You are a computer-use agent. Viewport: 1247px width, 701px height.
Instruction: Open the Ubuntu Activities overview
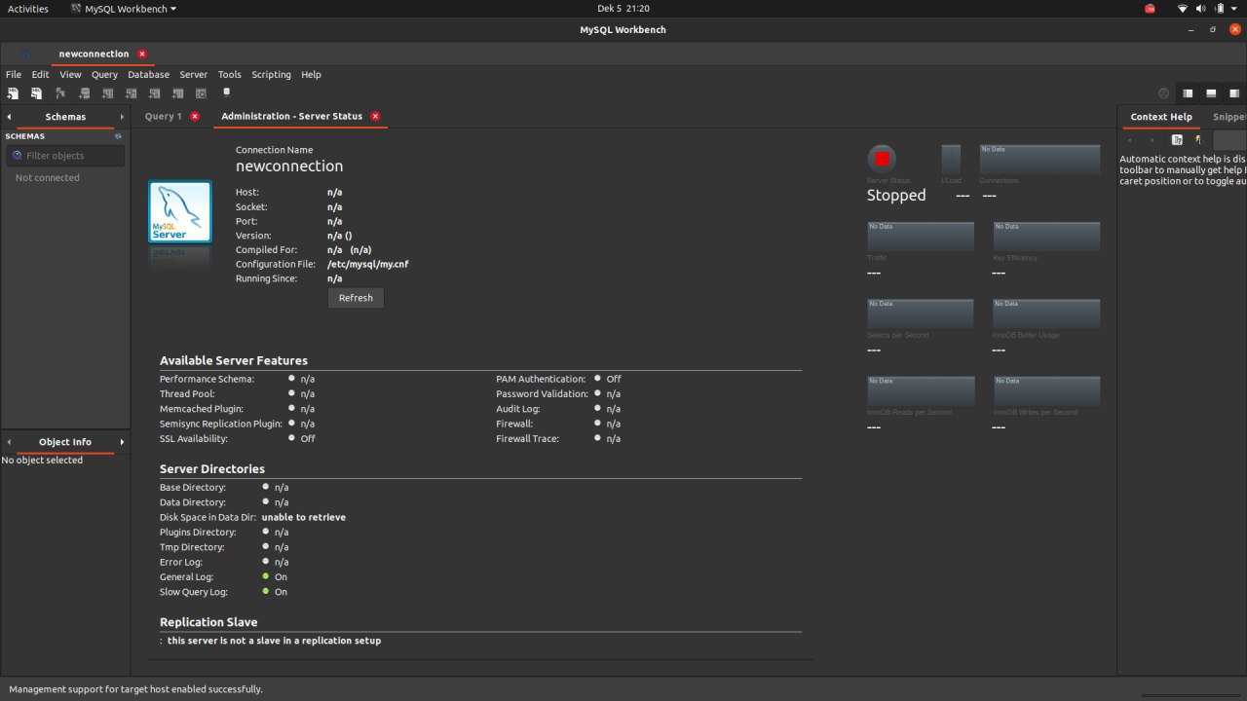(28, 9)
